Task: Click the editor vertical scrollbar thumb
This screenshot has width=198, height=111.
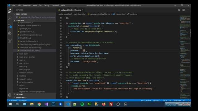Action: 191,33
